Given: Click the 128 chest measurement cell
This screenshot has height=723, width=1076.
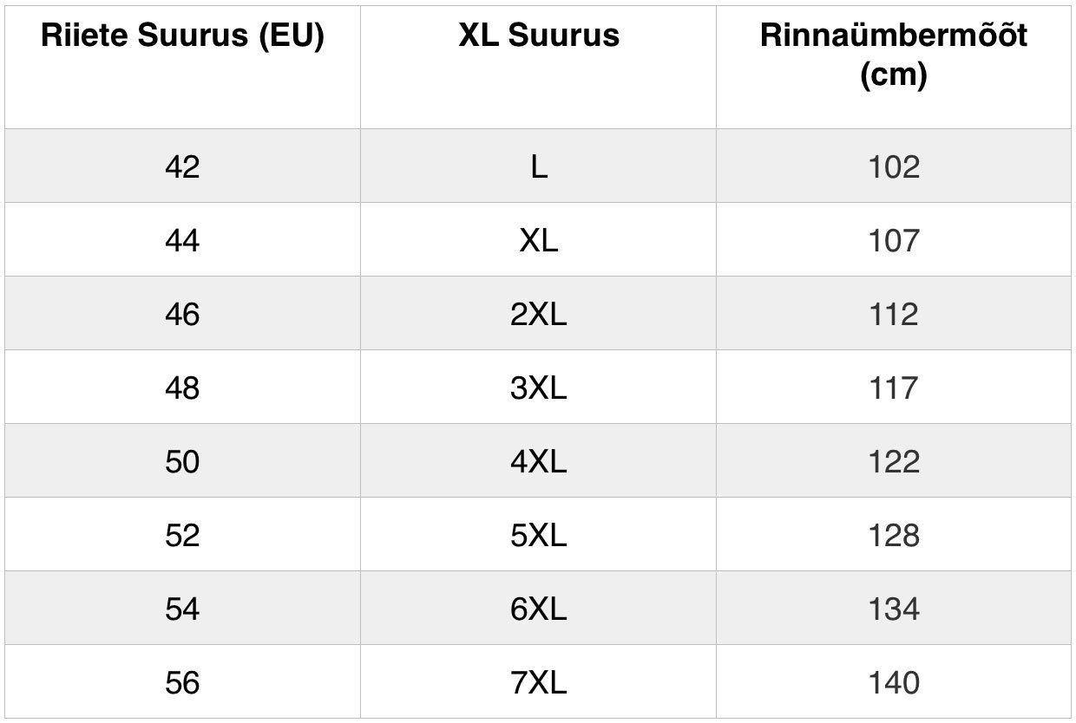Looking at the screenshot, I should 894,535.
